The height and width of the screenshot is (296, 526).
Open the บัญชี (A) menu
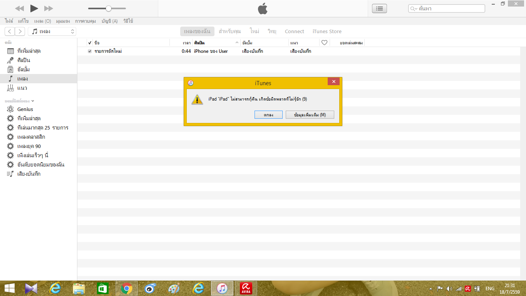pyautogui.click(x=110, y=21)
